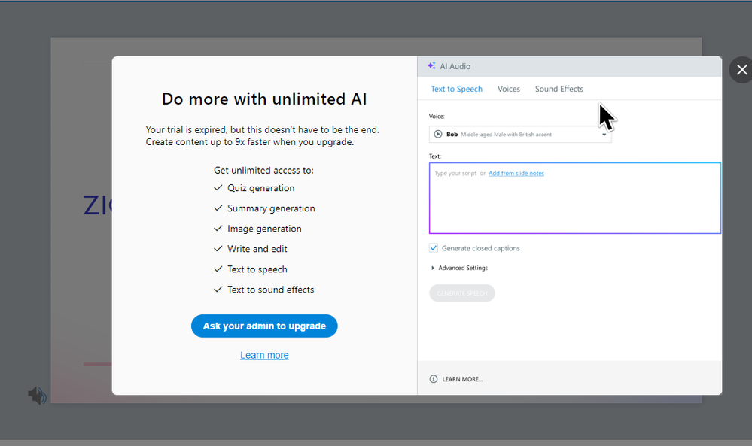
Task: Click the speaker audio icon on the slide
Action: pyautogui.click(x=38, y=396)
